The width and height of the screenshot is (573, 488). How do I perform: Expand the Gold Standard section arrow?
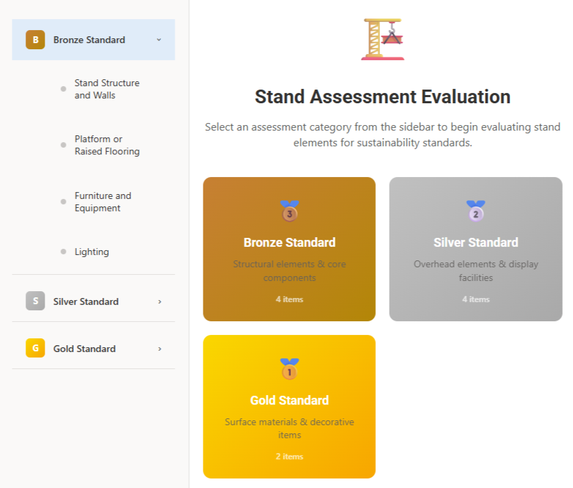160,349
